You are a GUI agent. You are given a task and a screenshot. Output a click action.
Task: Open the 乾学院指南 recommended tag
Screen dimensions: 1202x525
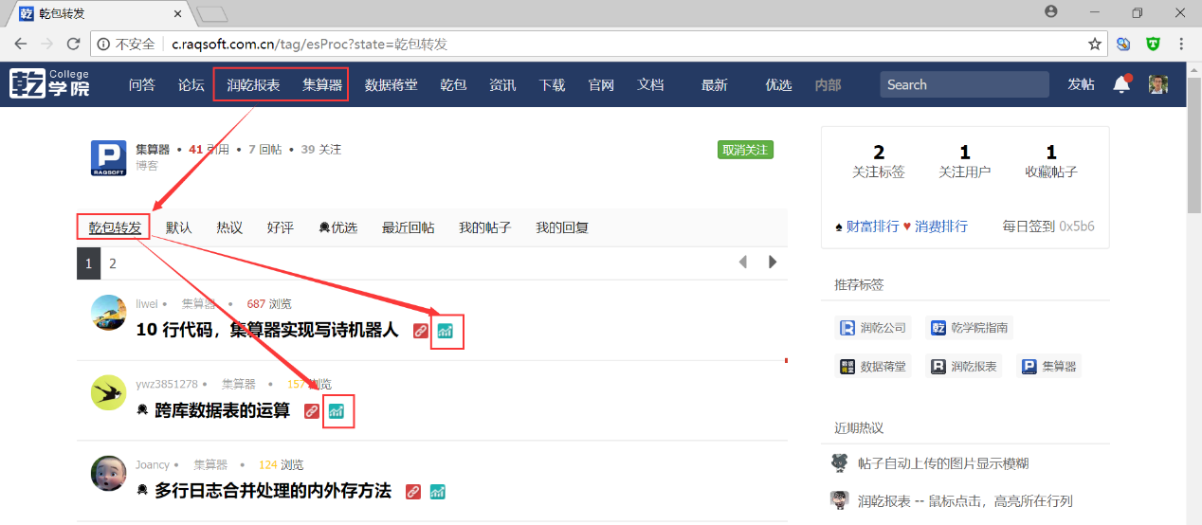tap(968, 328)
